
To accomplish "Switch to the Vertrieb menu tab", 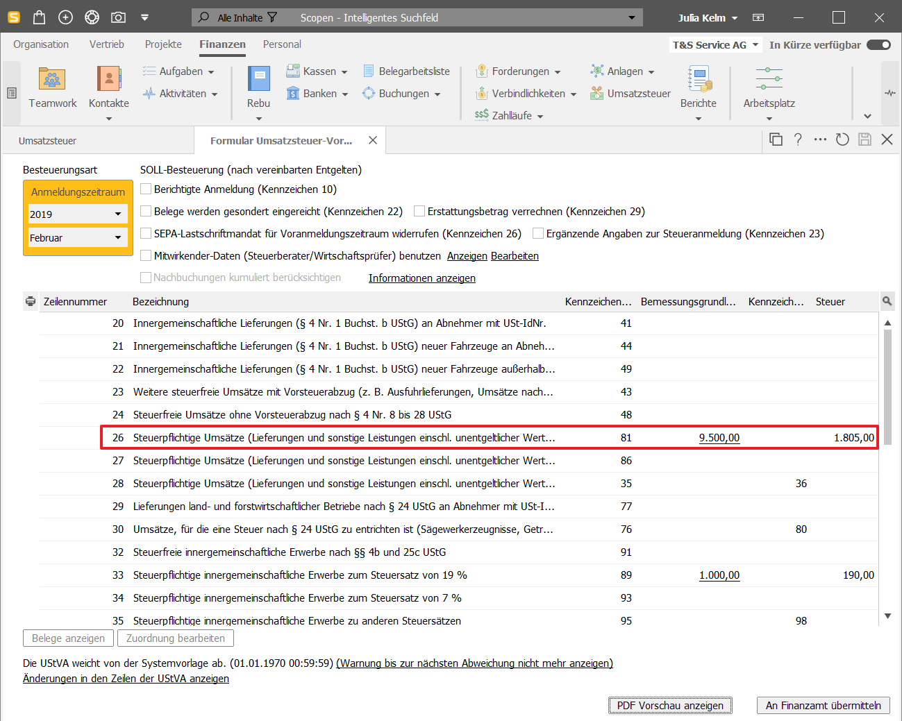I will point(107,44).
